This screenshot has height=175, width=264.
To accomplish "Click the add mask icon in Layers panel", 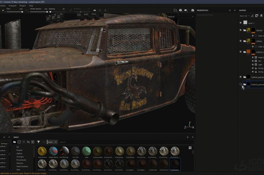I will 256,16.
